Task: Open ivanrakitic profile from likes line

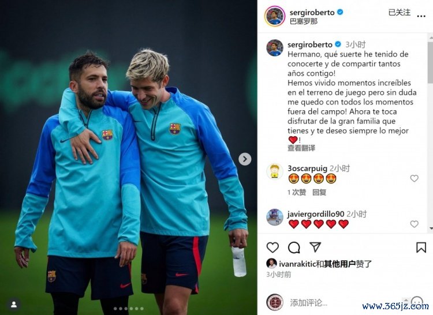Action: 297,264
